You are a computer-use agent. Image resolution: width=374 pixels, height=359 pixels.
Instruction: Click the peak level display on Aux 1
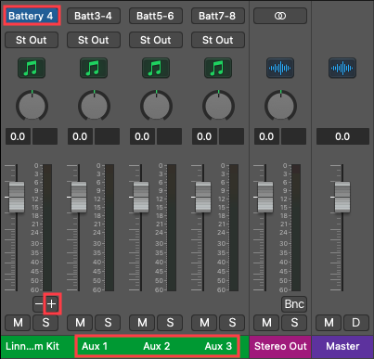(107, 136)
